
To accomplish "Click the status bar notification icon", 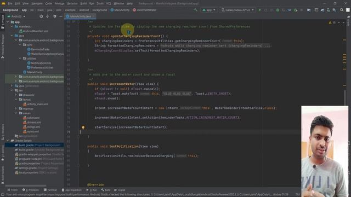I will coord(2,195).
